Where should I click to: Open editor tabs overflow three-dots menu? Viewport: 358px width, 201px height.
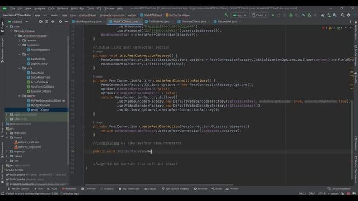point(351,21)
